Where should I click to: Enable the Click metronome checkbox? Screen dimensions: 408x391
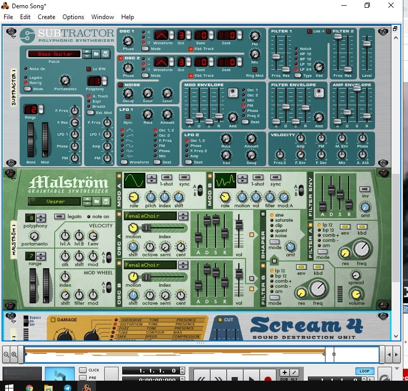[83, 370]
